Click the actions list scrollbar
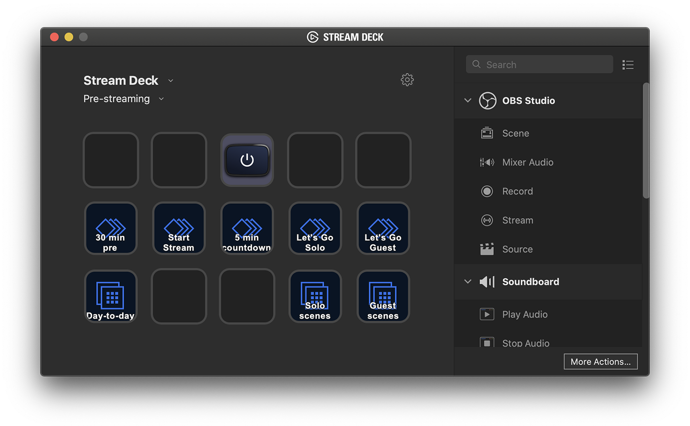Image resolution: width=690 pixels, height=426 pixels. tap(646, 141)
